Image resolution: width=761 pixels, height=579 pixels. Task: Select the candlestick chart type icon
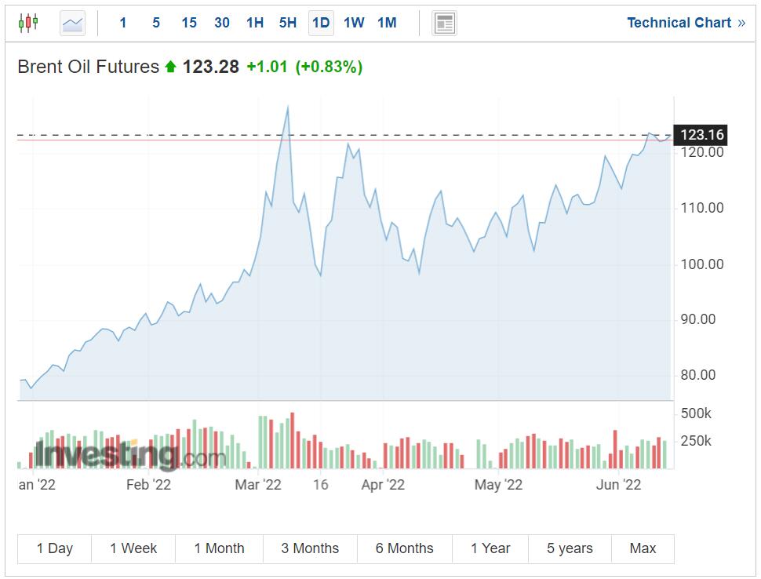coord(28,23)
